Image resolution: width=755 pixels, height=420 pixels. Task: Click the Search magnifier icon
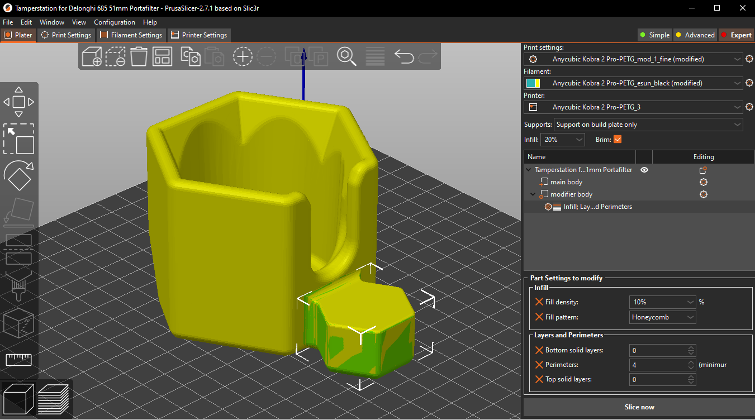coord(346,56)
